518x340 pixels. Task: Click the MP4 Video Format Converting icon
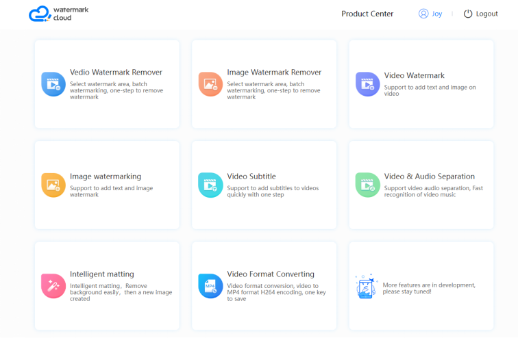coord(210,286)
